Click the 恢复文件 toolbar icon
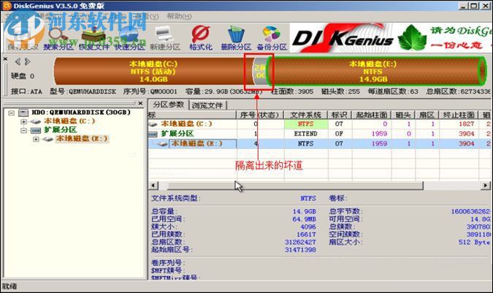 pyautogui.click(x=93, y=34)
